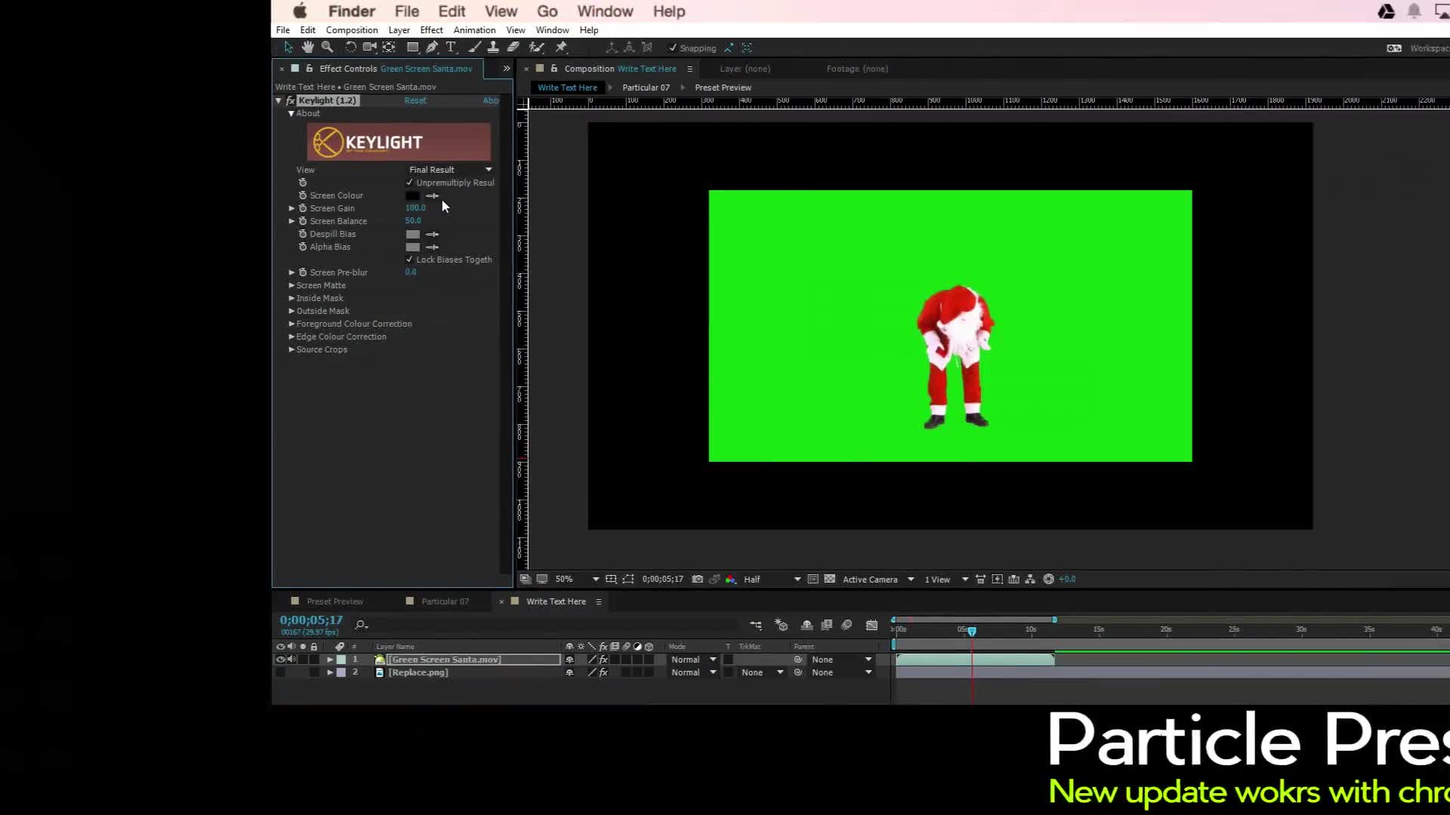This screenshot has width=1450, height=815.
Task: Select the Pan Behind anchor point tool
Action: (x=389, y=48)
